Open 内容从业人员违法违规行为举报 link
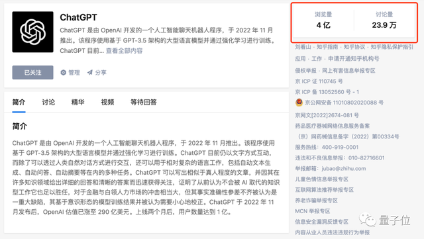 333,232
